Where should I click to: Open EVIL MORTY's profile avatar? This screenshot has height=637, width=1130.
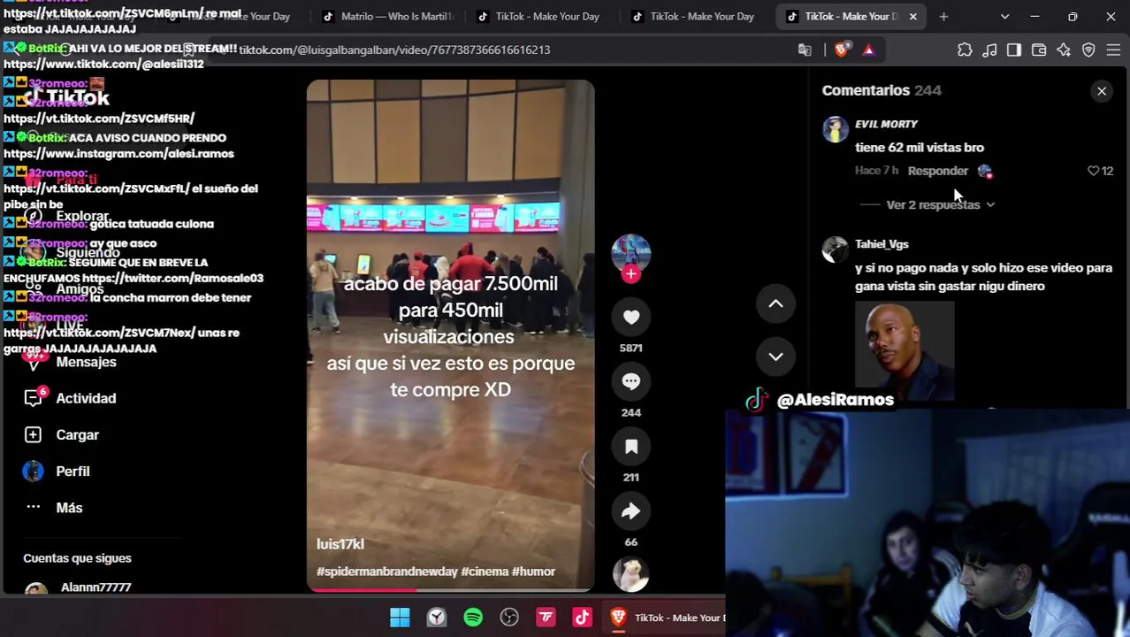tap(835, 129)
